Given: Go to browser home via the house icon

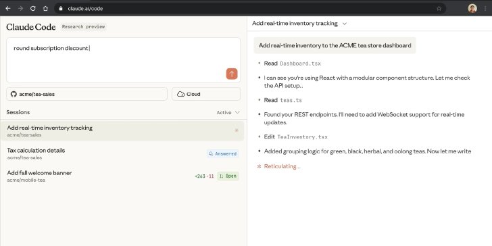Looking at the screenshot, I should tap(45, 9).
